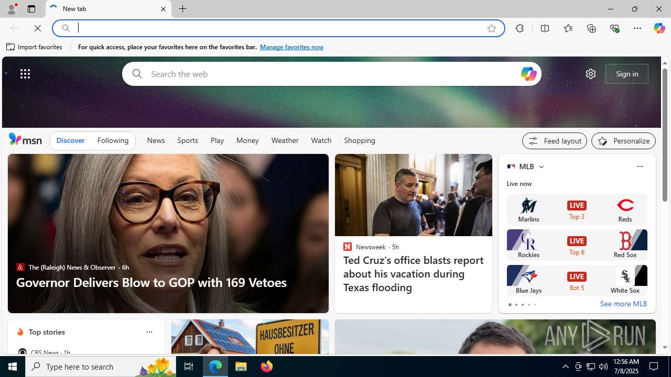
Task: Open the browser profile icon
Action: coord(11,9)
